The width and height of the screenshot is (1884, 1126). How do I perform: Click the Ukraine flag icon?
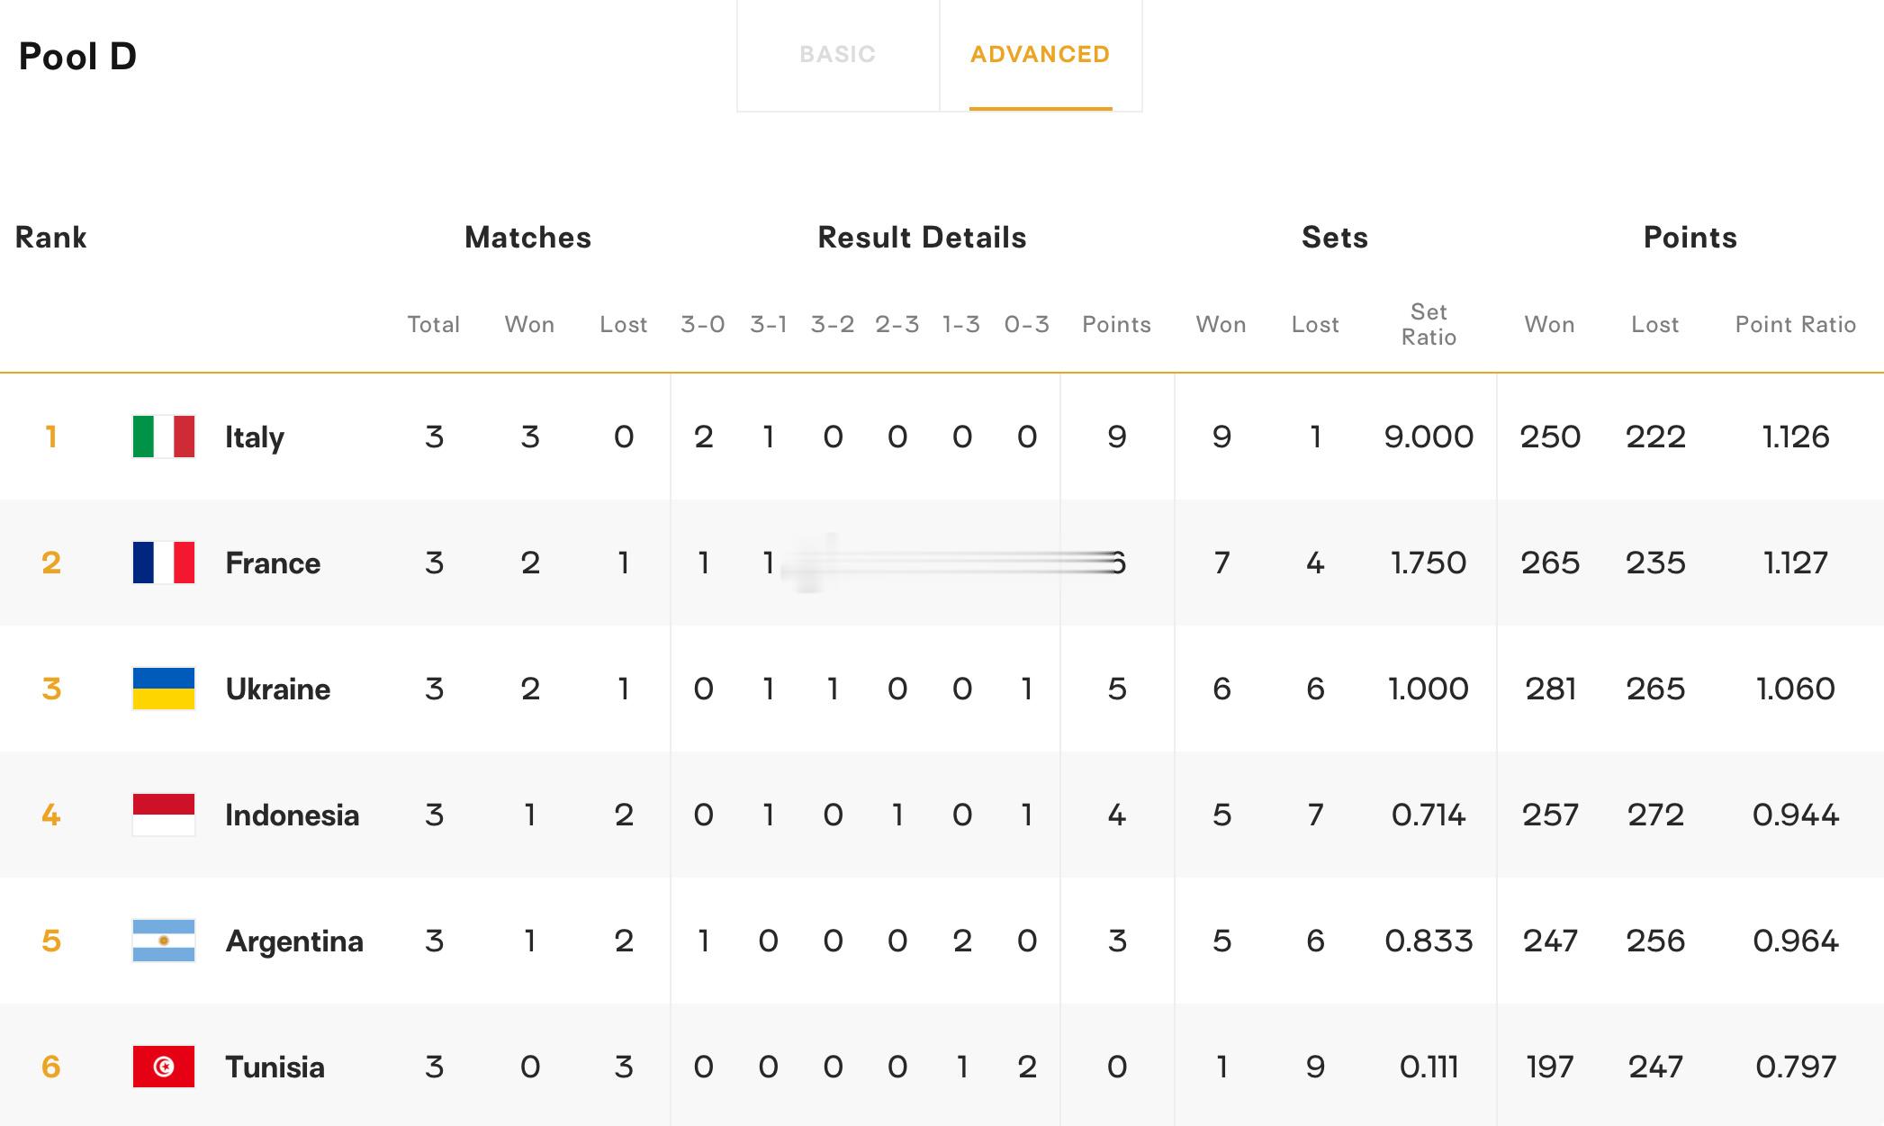pyautogui.click(x=164, y=689)
